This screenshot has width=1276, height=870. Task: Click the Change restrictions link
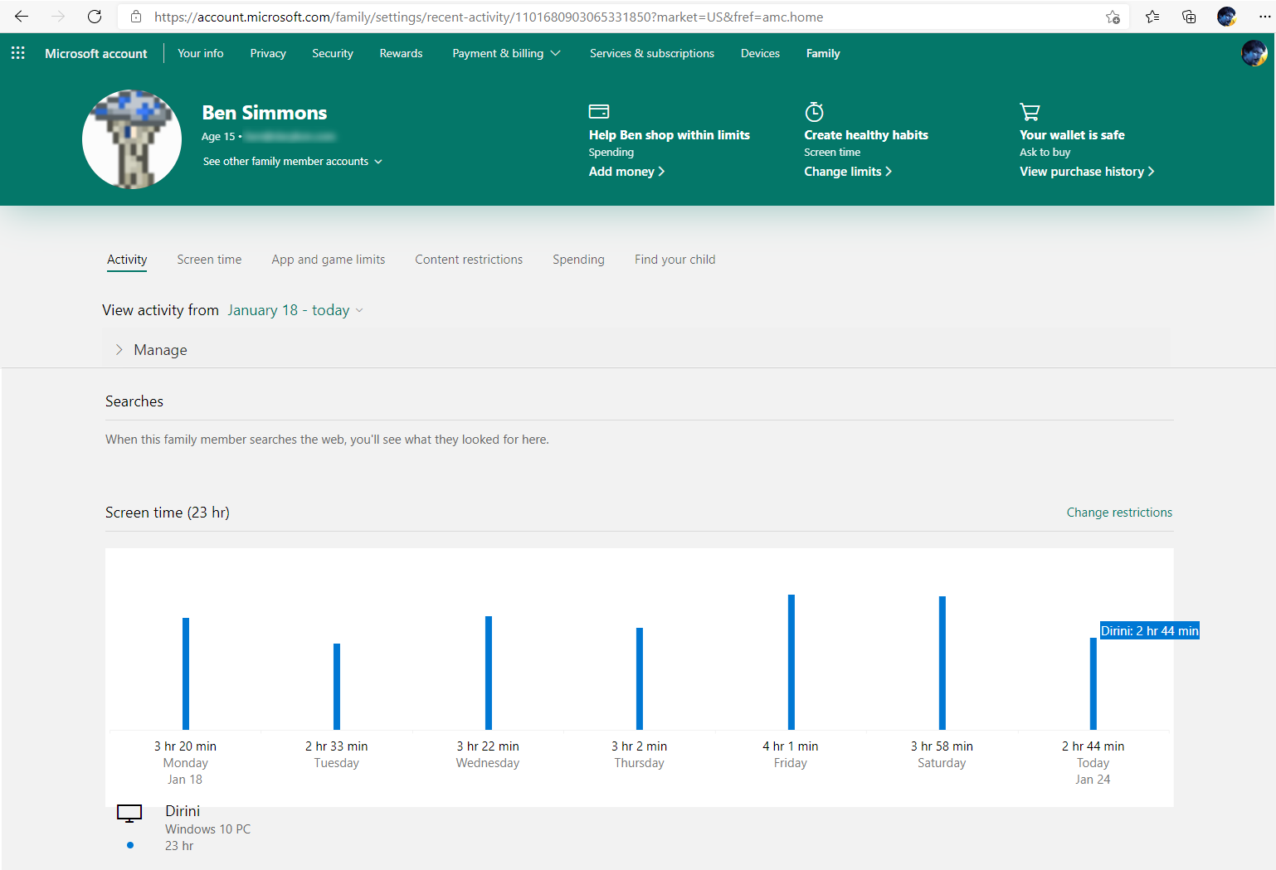point(1119,513)
